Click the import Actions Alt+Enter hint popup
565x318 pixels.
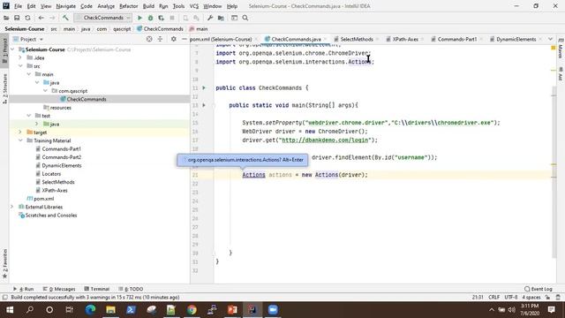point(242,160)
